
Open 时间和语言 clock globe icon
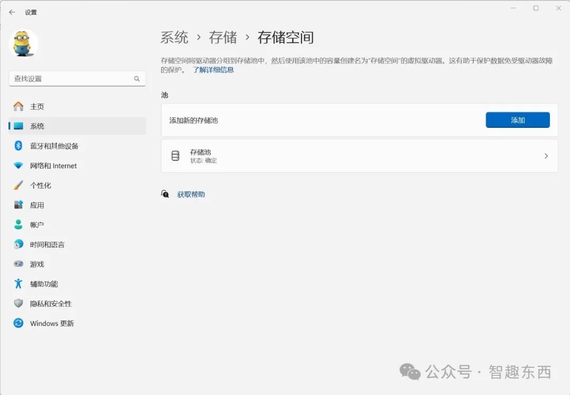pos(18,244)
